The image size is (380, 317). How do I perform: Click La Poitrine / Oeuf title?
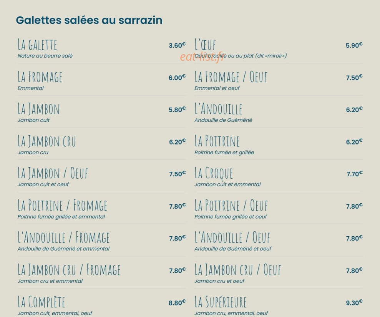tap(231, 206)
